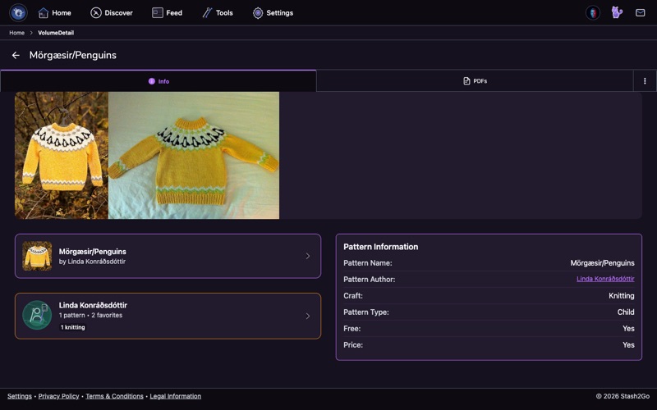
Task: Click the Discover compass icon
Action: 96,13
